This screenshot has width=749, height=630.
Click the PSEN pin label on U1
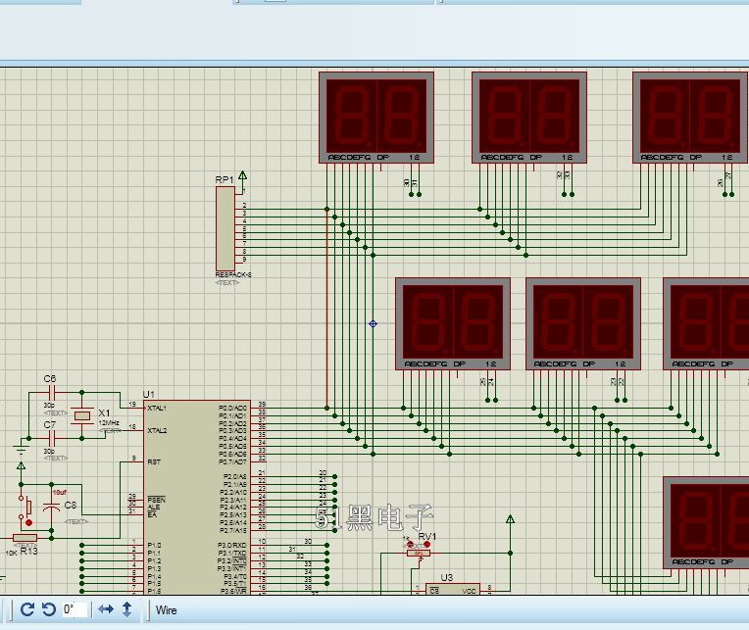(x=156, y=500)
